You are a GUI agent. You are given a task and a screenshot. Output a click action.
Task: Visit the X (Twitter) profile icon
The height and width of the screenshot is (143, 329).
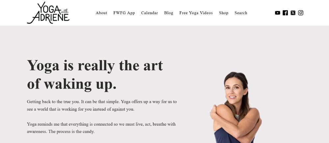(293, 13)
